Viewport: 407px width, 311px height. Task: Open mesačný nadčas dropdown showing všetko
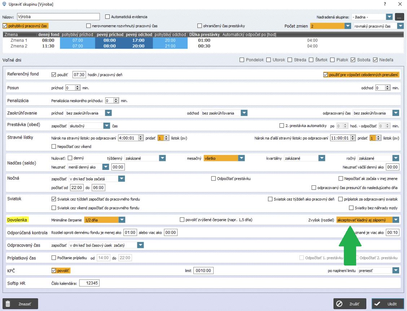[241, 158]
